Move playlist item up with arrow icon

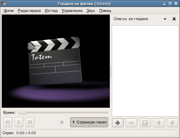(159, 123)
